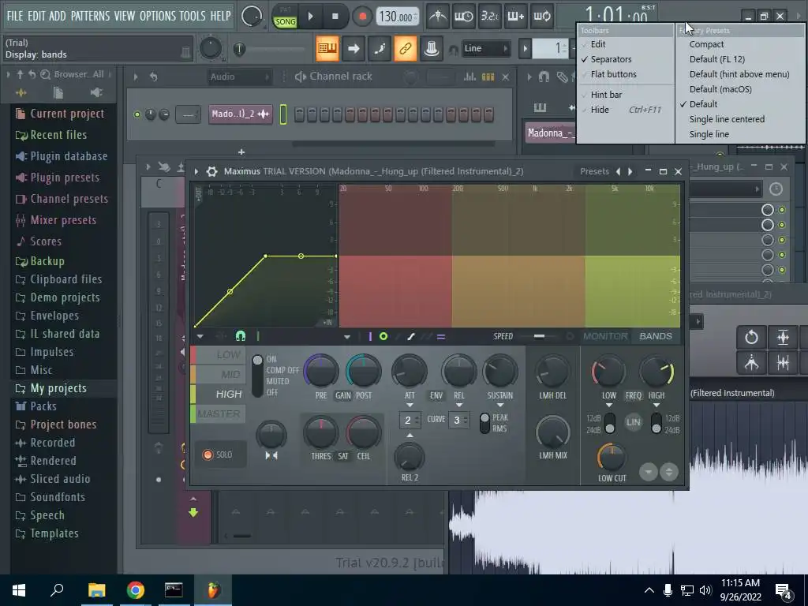
Task: Select the LOW band tab
Action: (x=219, y=354)
